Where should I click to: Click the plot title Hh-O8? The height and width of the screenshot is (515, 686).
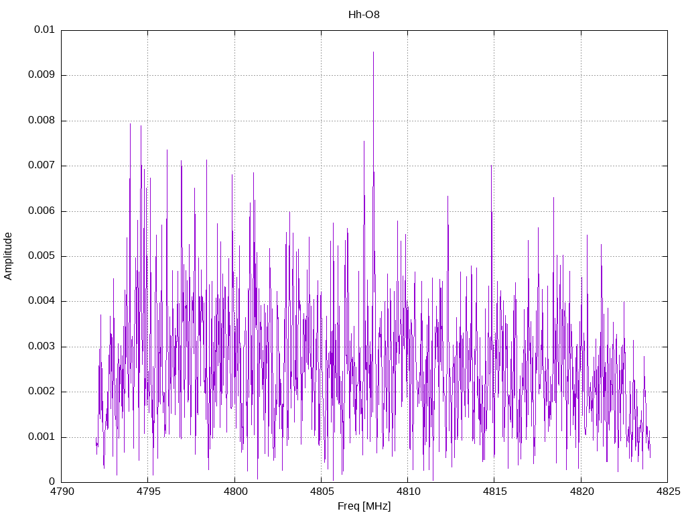tap(364, 15)
